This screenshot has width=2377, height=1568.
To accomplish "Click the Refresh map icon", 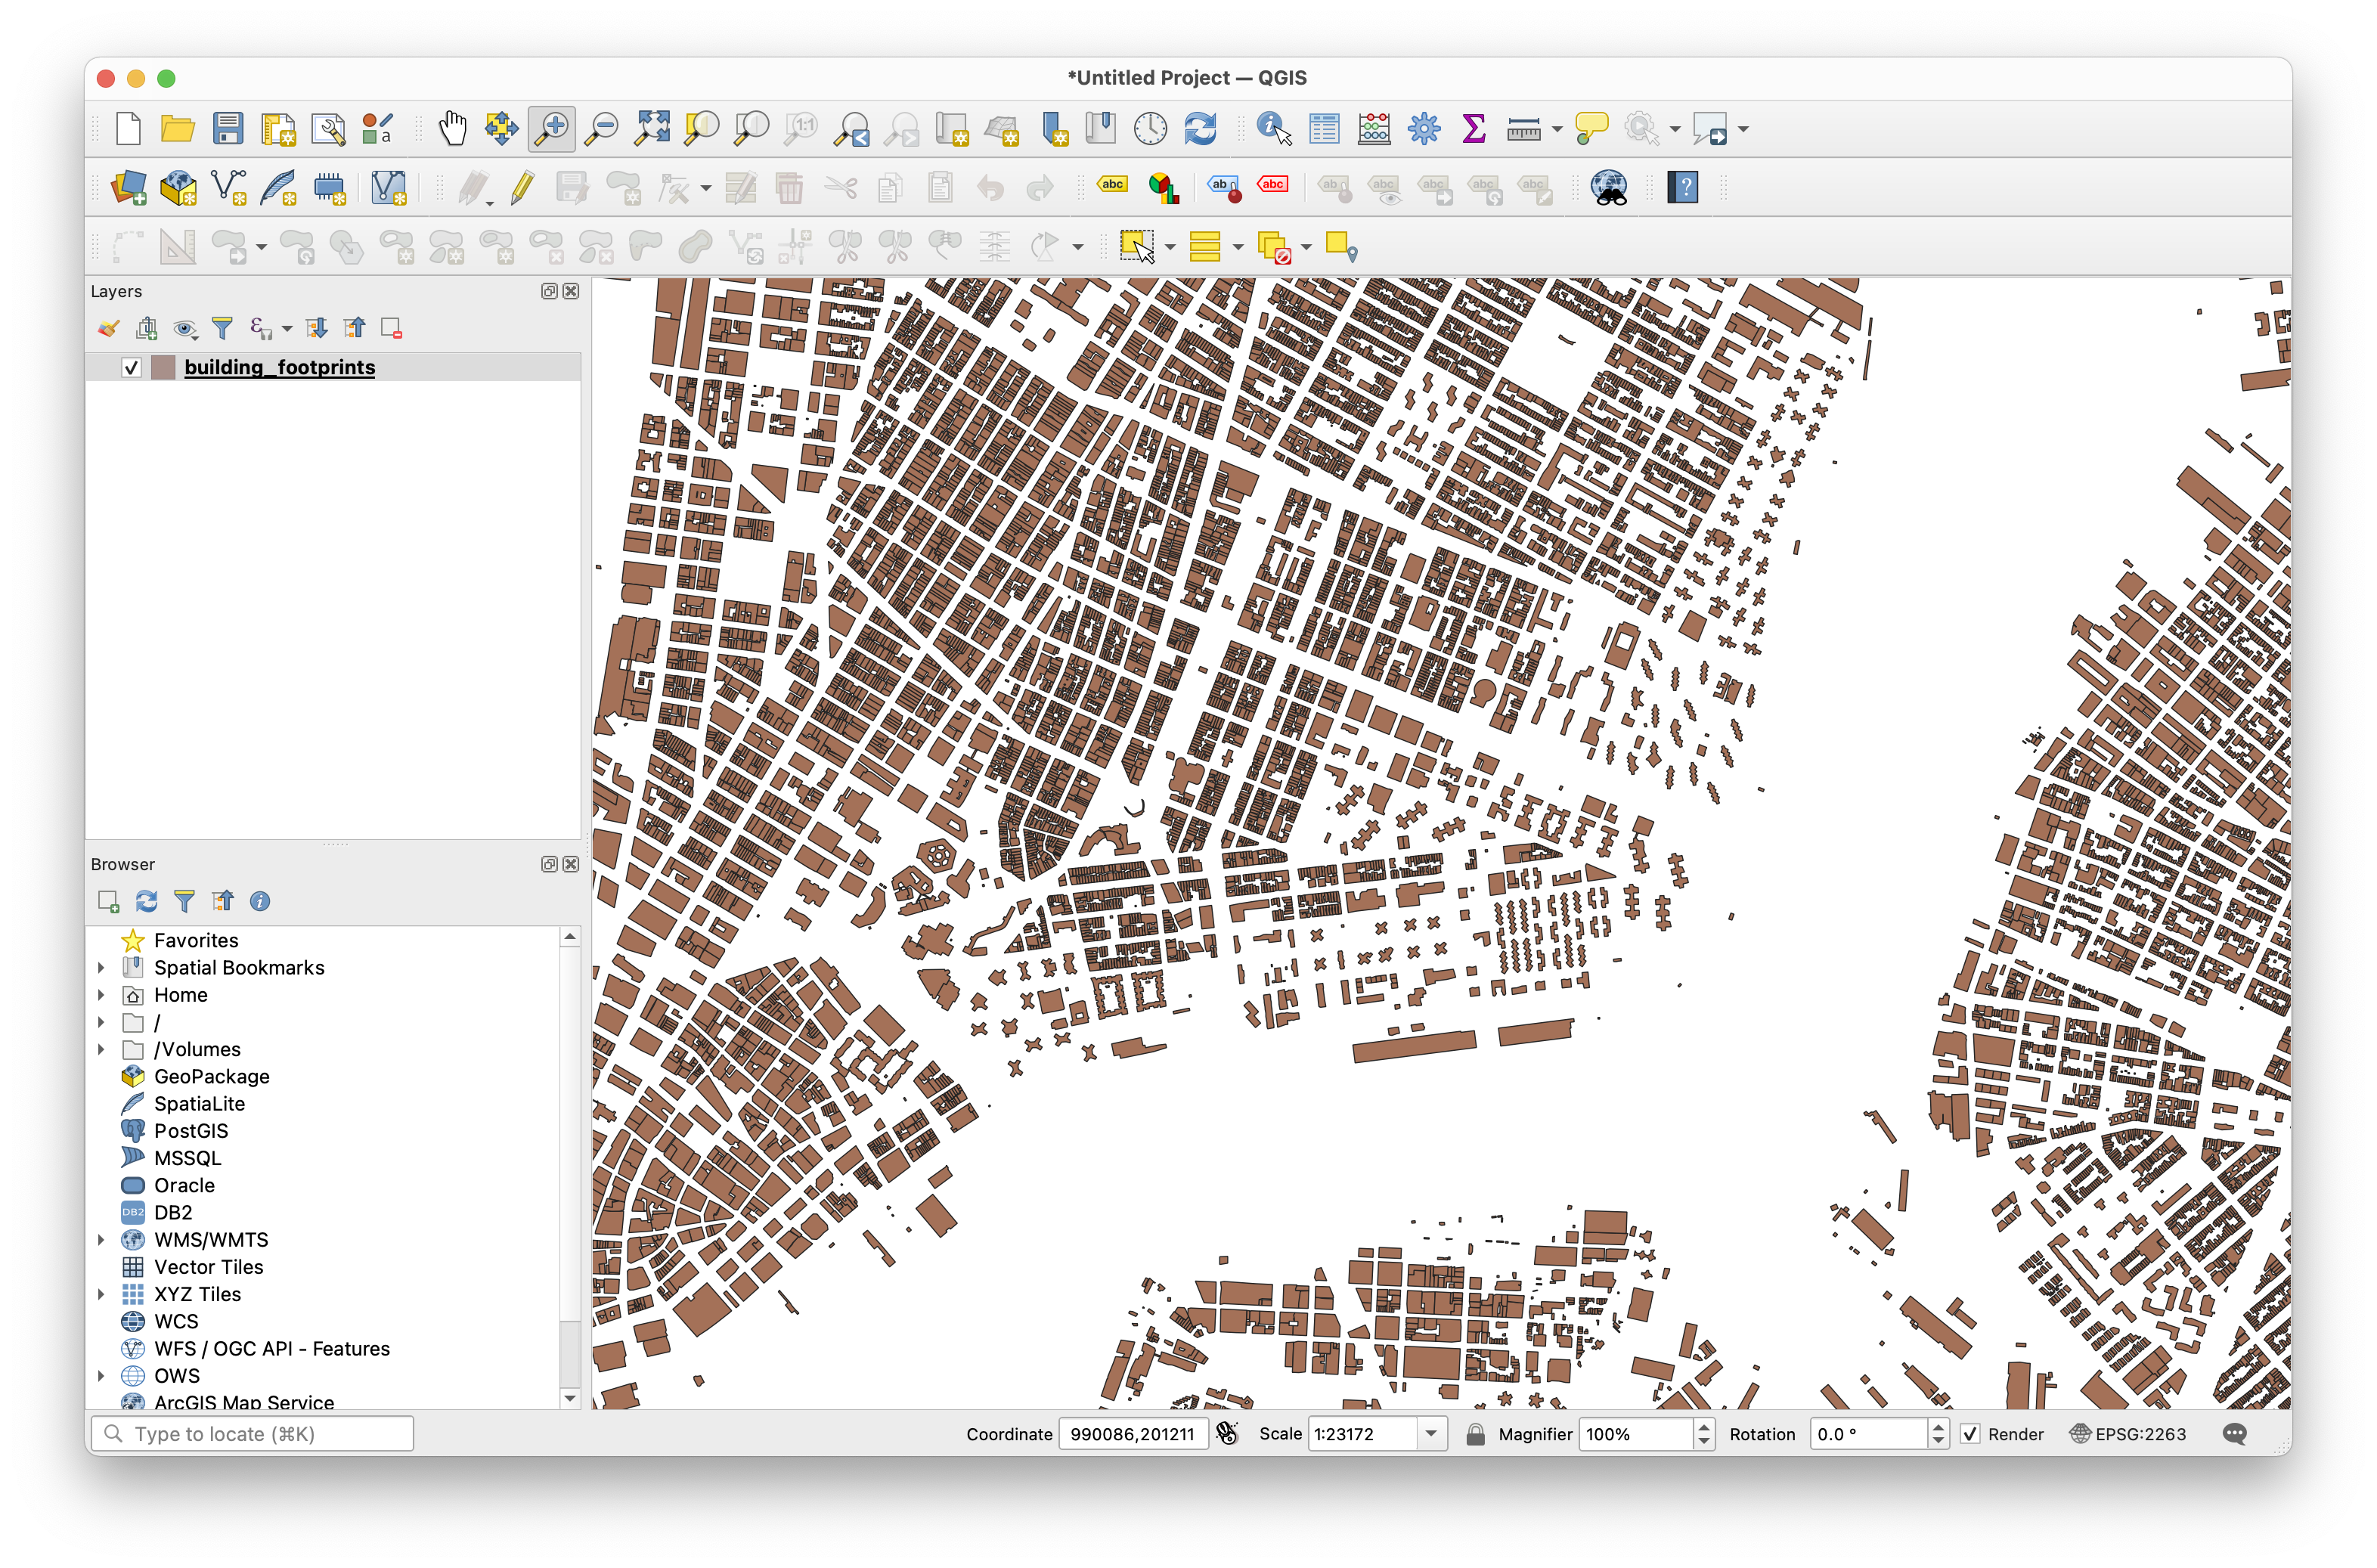I will tap(1200, 129).
